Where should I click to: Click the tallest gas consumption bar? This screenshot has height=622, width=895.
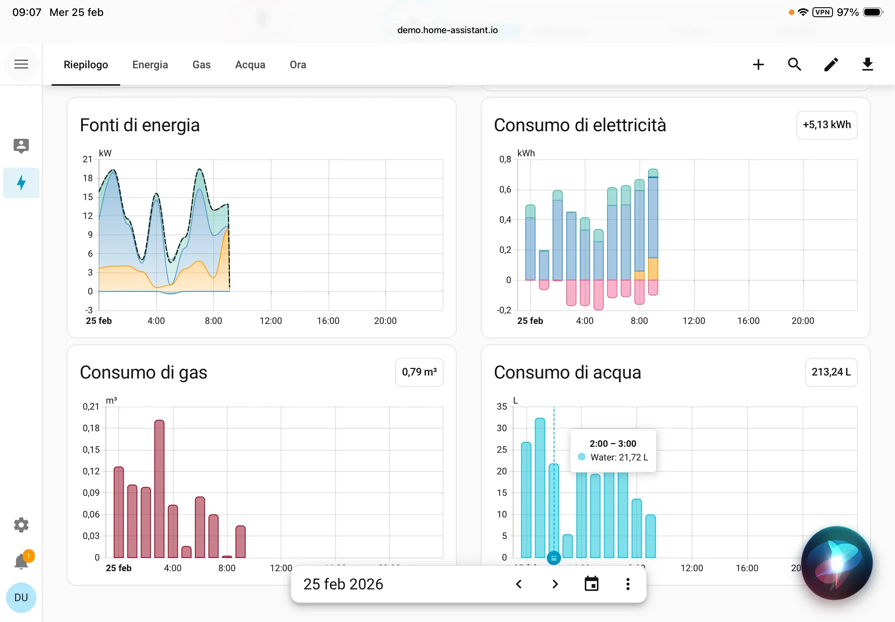click(159, 489)
